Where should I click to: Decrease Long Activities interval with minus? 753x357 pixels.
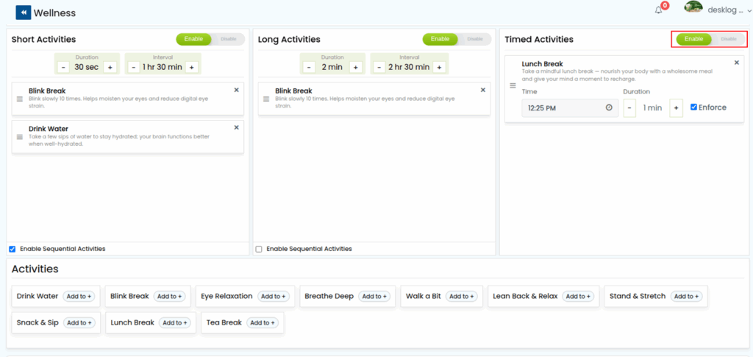[x=379, y=67]
